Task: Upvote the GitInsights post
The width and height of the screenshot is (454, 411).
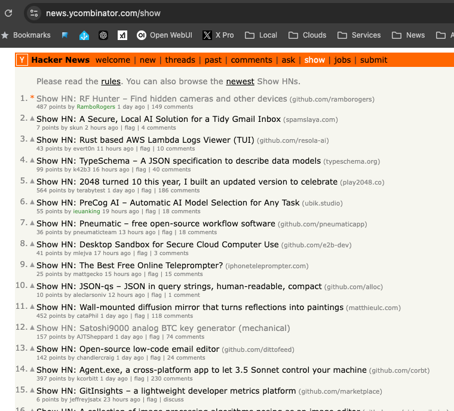Action: [x=32, y=391]
